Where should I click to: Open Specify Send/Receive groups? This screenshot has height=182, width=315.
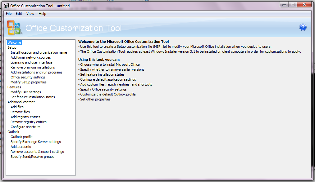pos(32,157)
